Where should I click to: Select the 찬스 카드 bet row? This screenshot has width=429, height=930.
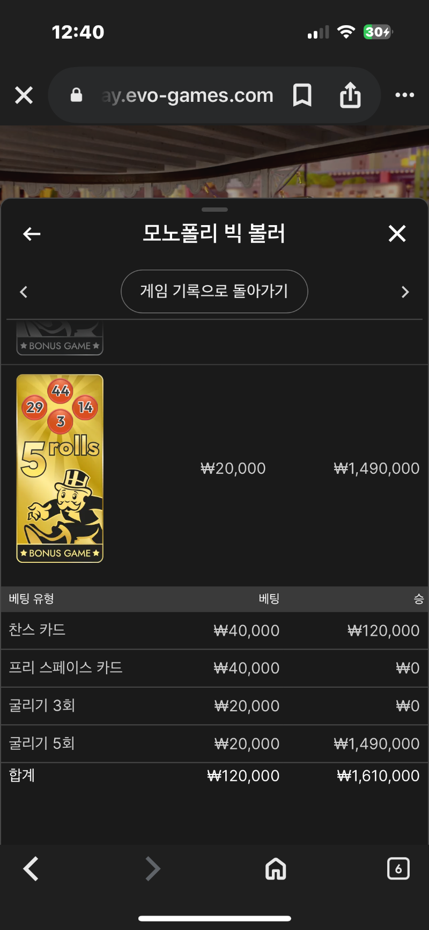[214, 630]
